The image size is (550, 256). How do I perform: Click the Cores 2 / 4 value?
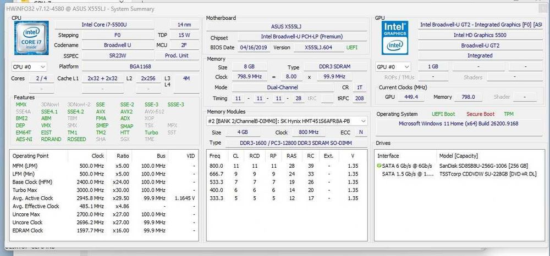coord(41,78)
